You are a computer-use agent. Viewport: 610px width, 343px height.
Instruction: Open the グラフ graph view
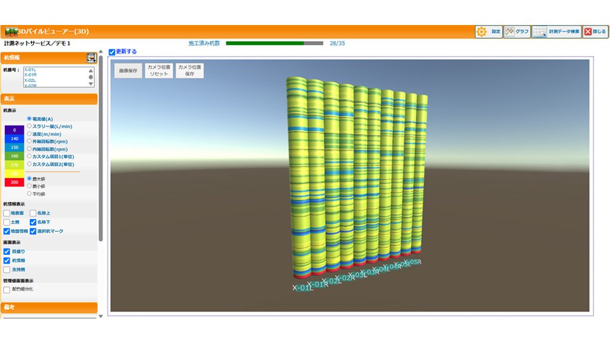[x=517, y=32]
